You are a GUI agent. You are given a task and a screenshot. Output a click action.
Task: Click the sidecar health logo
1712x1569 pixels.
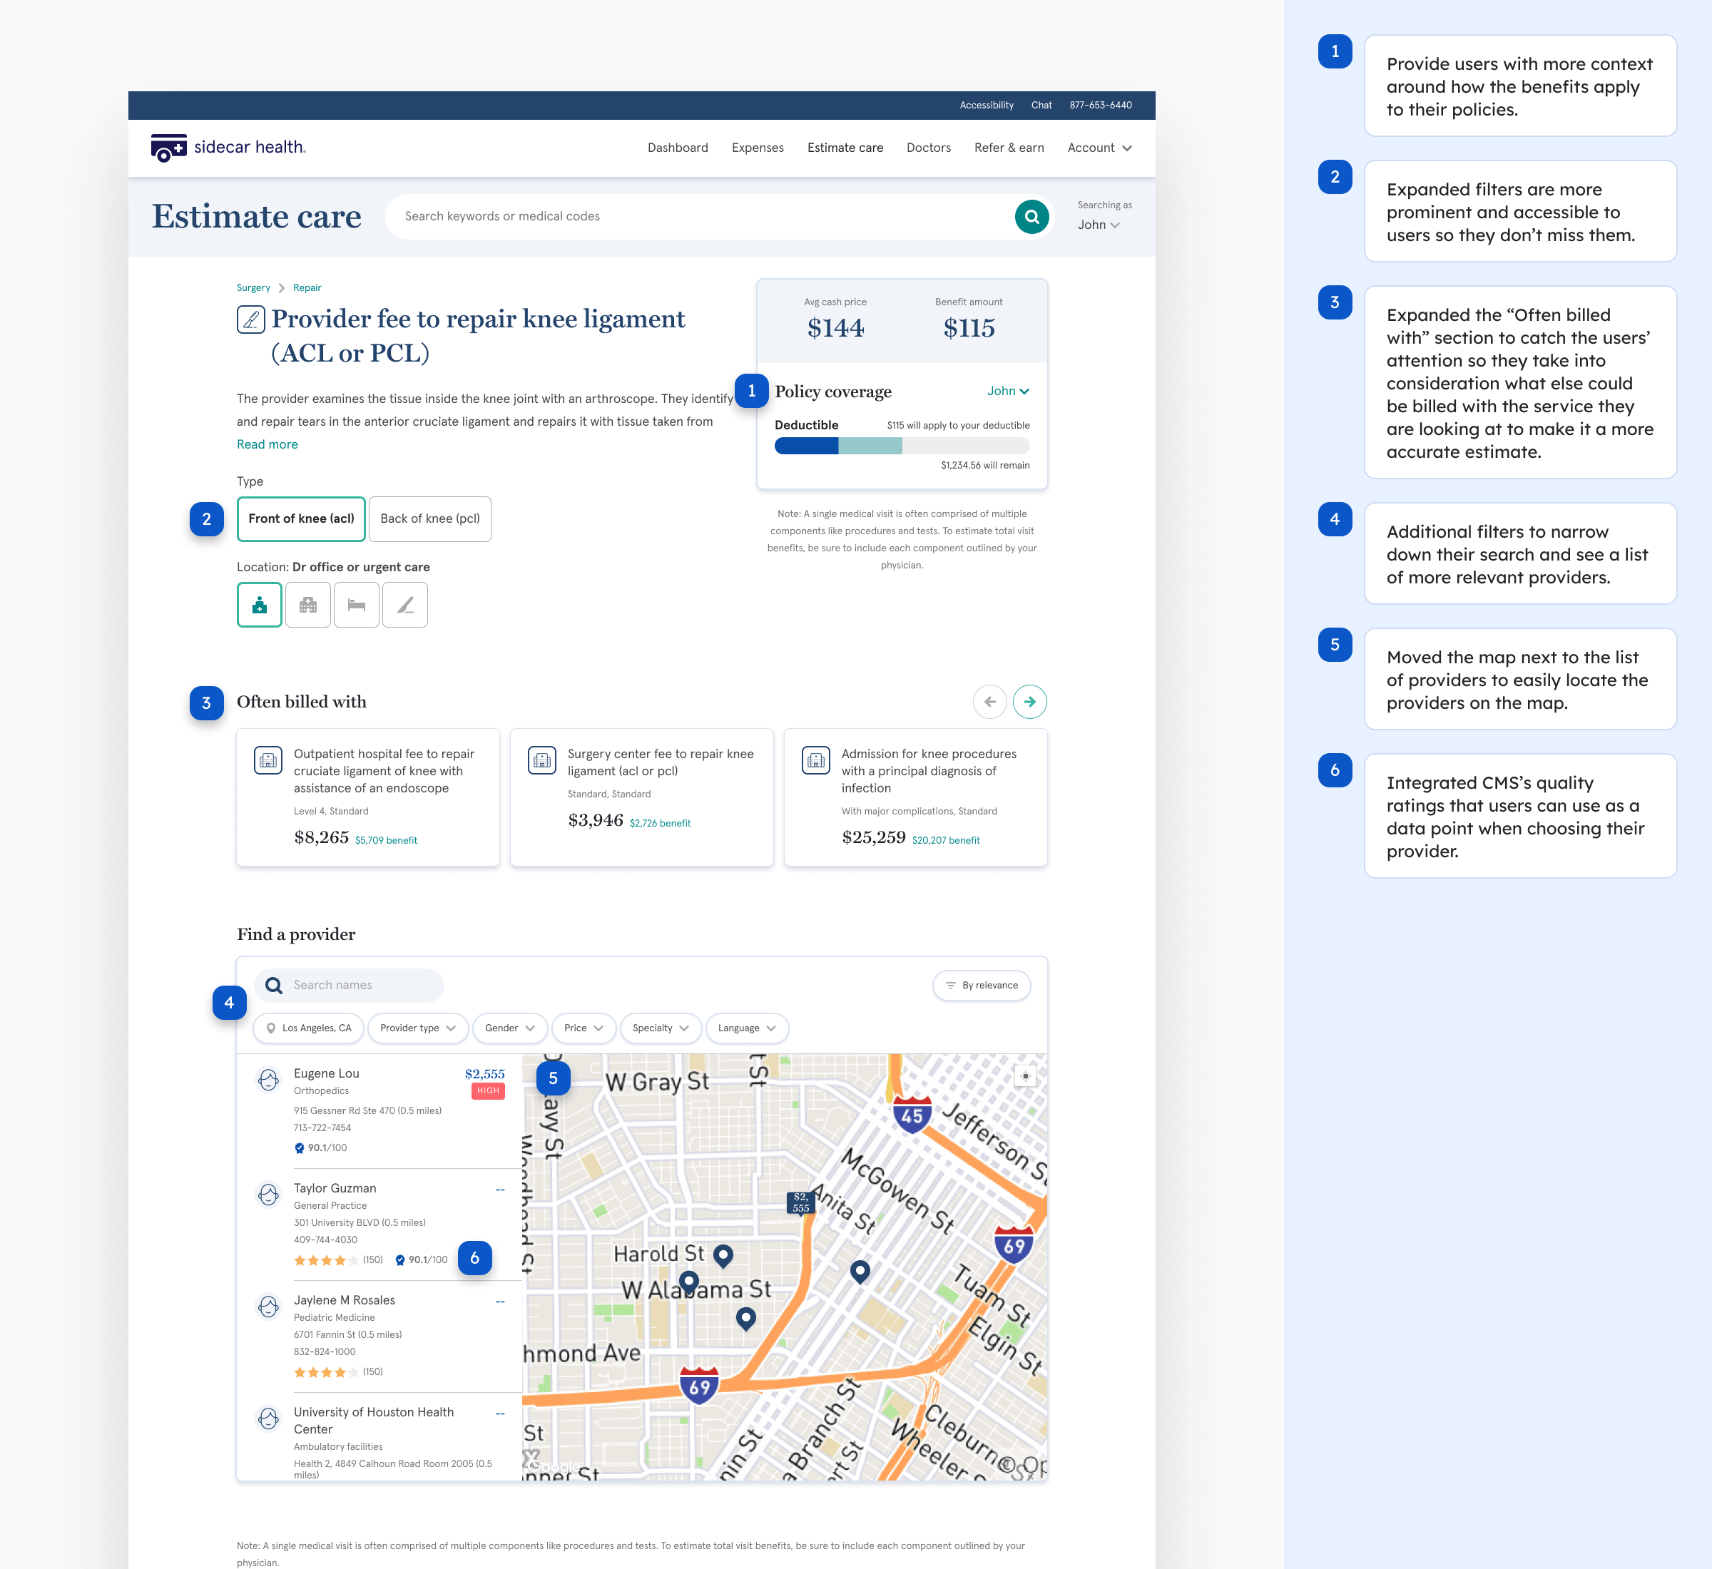pos(228,148)
